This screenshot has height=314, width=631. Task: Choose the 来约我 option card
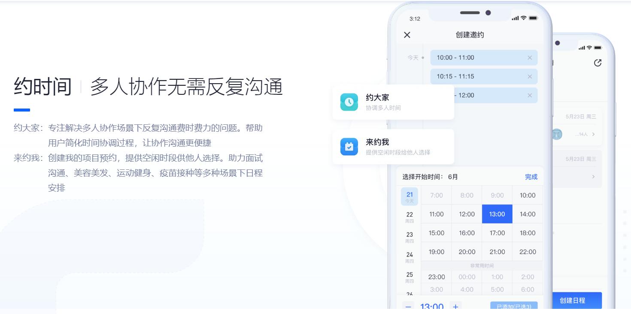[x=392, y=147]
